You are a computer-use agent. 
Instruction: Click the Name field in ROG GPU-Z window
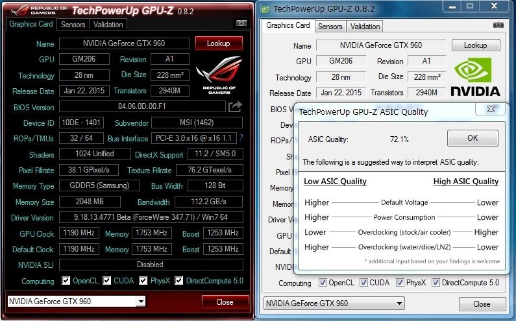tap(124, 43)
